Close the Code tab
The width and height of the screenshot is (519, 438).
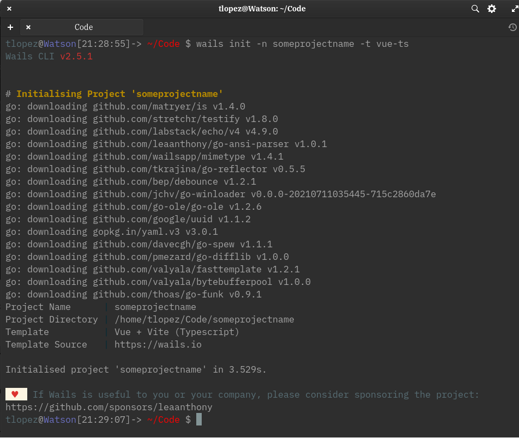tap(28, 27)
